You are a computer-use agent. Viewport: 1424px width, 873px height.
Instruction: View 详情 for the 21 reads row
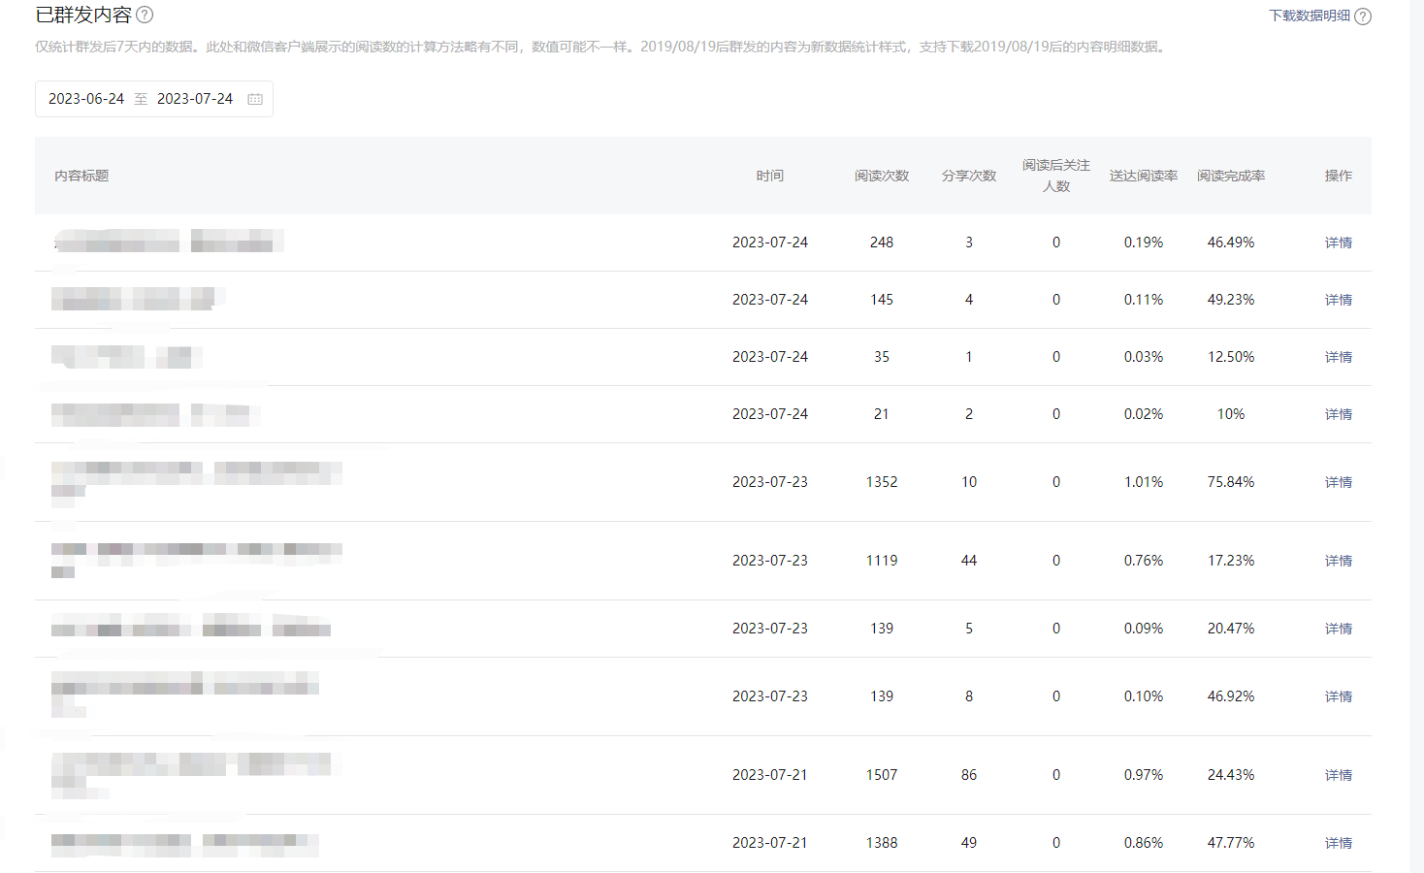click(x=1338, y=414)
